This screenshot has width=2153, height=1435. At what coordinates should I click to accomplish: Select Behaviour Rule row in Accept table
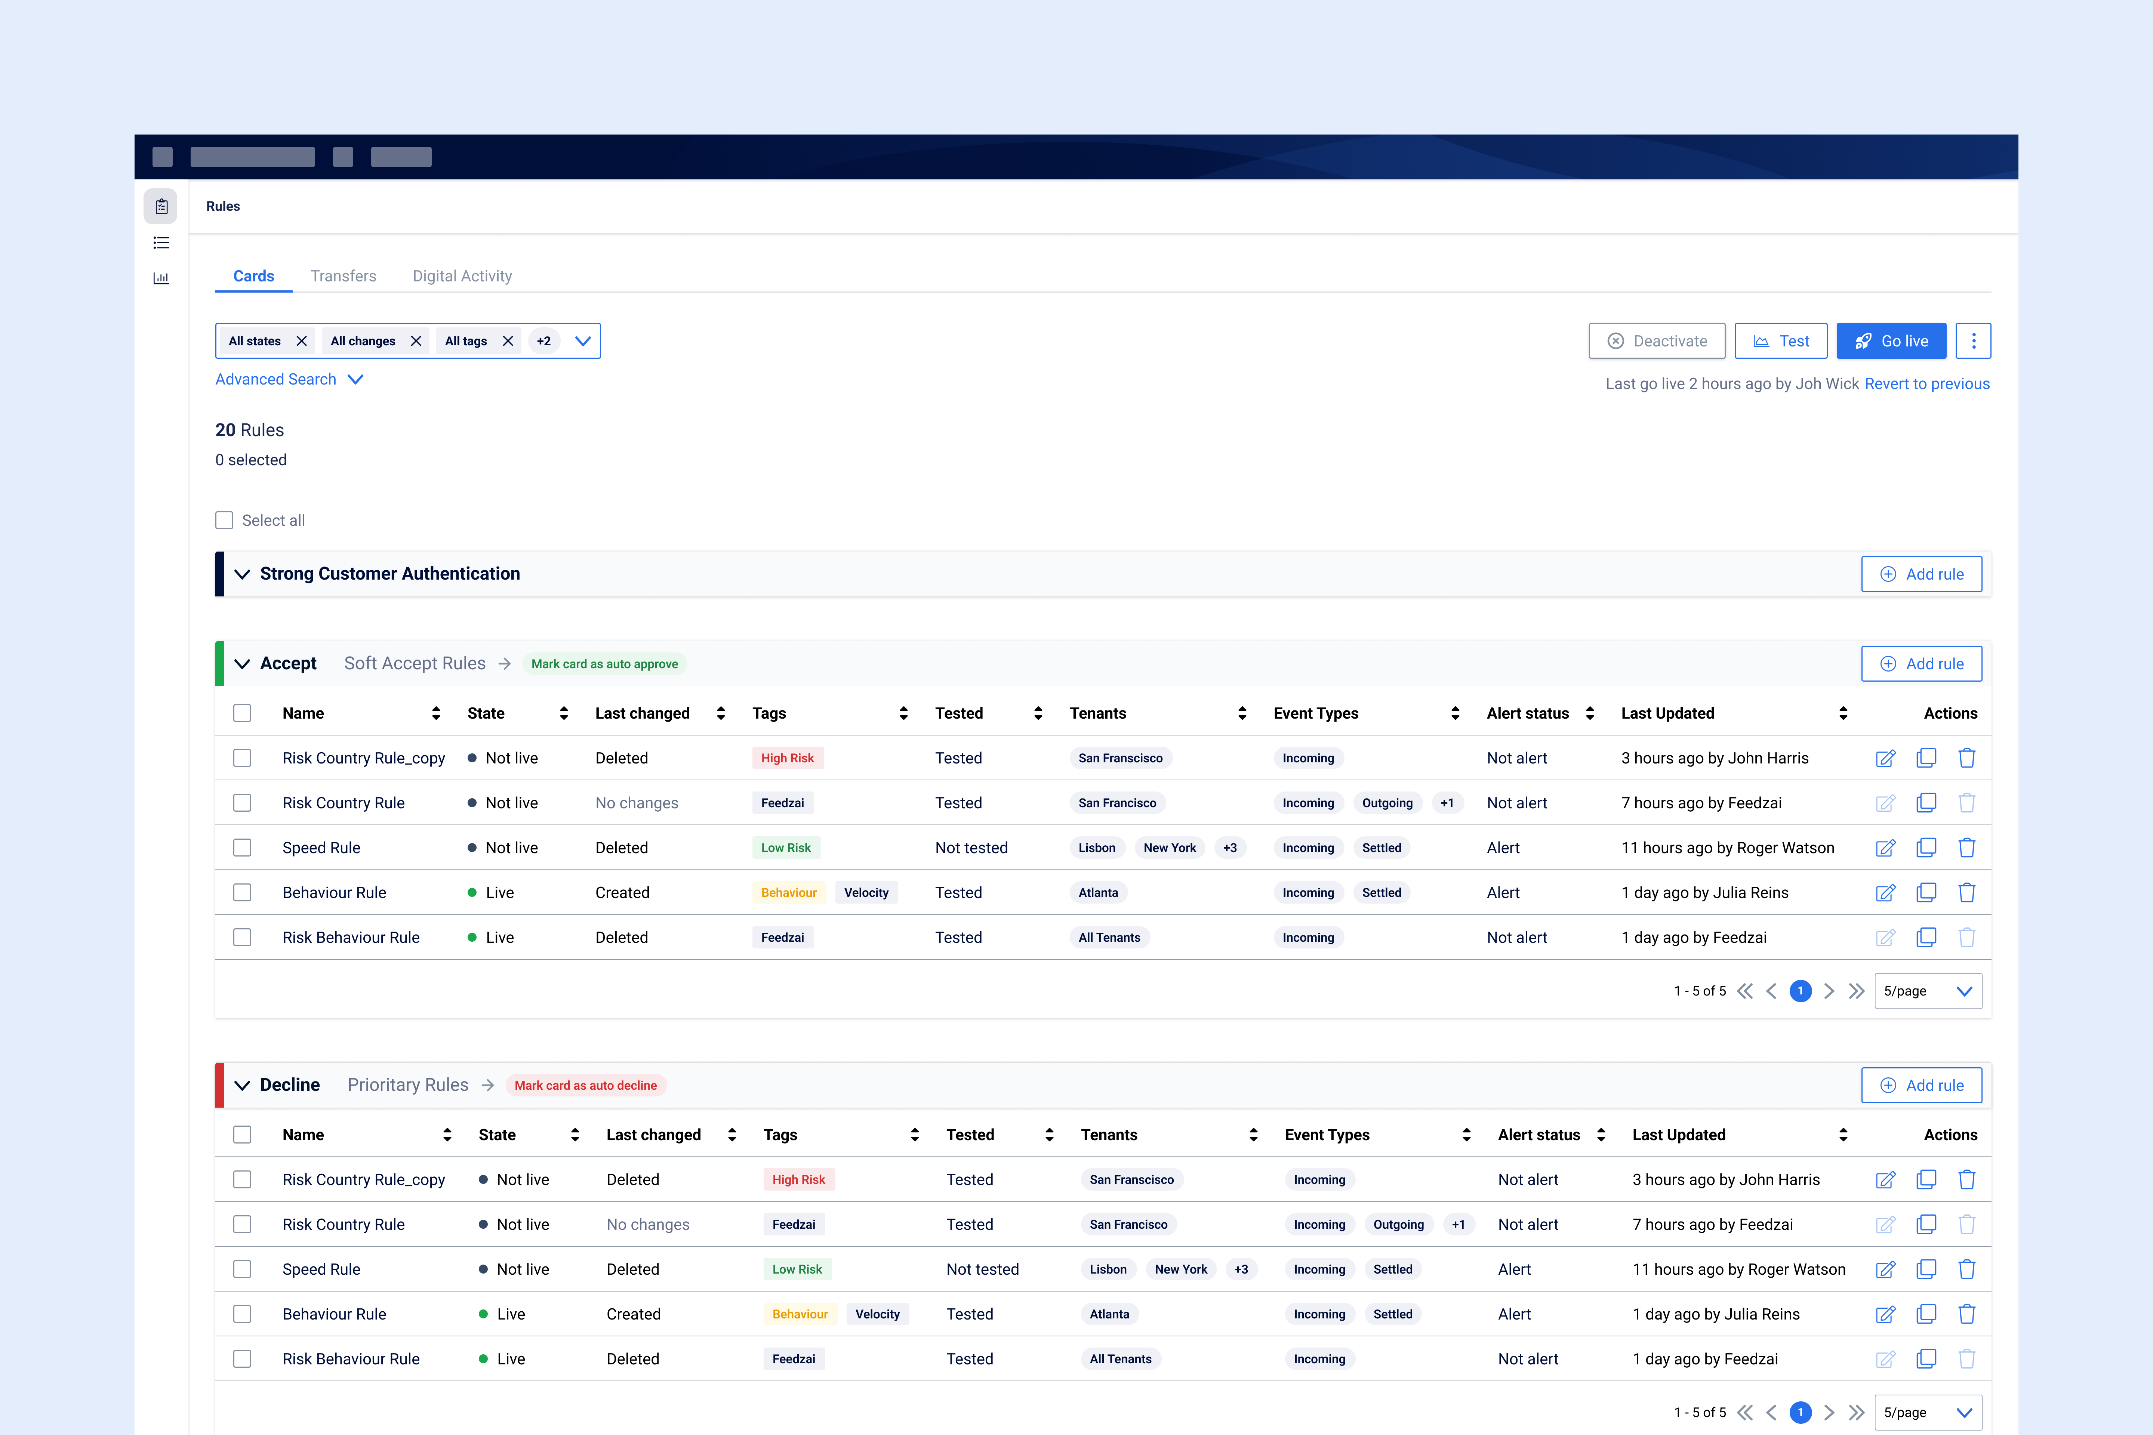point(242,892)
